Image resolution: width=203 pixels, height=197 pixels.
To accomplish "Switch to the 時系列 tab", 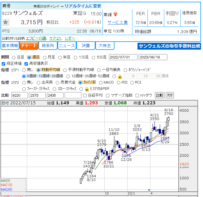I will coord(48,46).
